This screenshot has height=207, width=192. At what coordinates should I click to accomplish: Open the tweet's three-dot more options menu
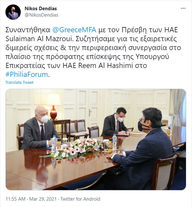183,8
